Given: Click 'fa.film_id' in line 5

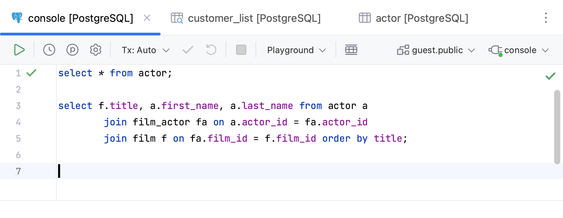Looking at the screenshot, I should [219, 139].
